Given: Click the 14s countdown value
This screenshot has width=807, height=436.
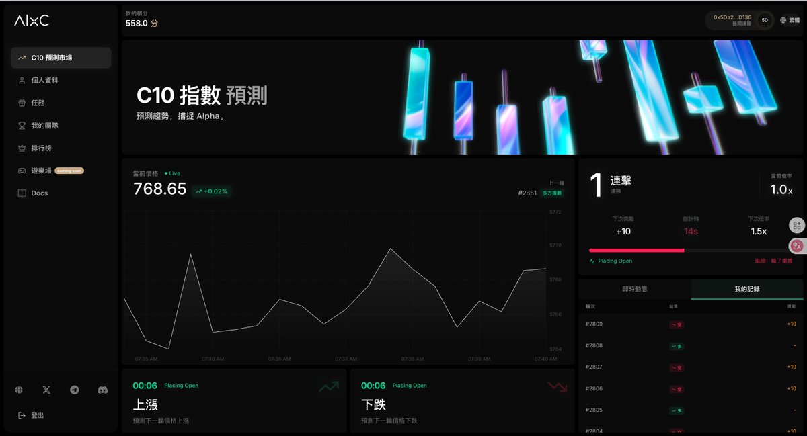Looking at the screenshot, I should click(691, 231).
